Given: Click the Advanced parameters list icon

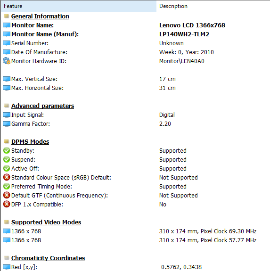Looking at the screenshot, I should [x=7, y=106].
